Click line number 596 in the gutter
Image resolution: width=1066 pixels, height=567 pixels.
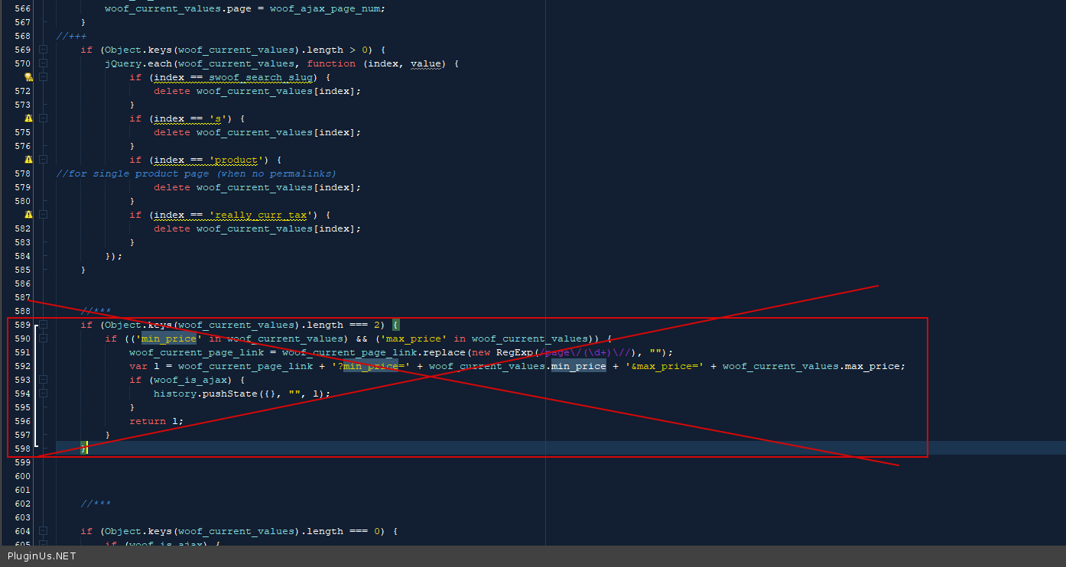click(x=22, y=421)
